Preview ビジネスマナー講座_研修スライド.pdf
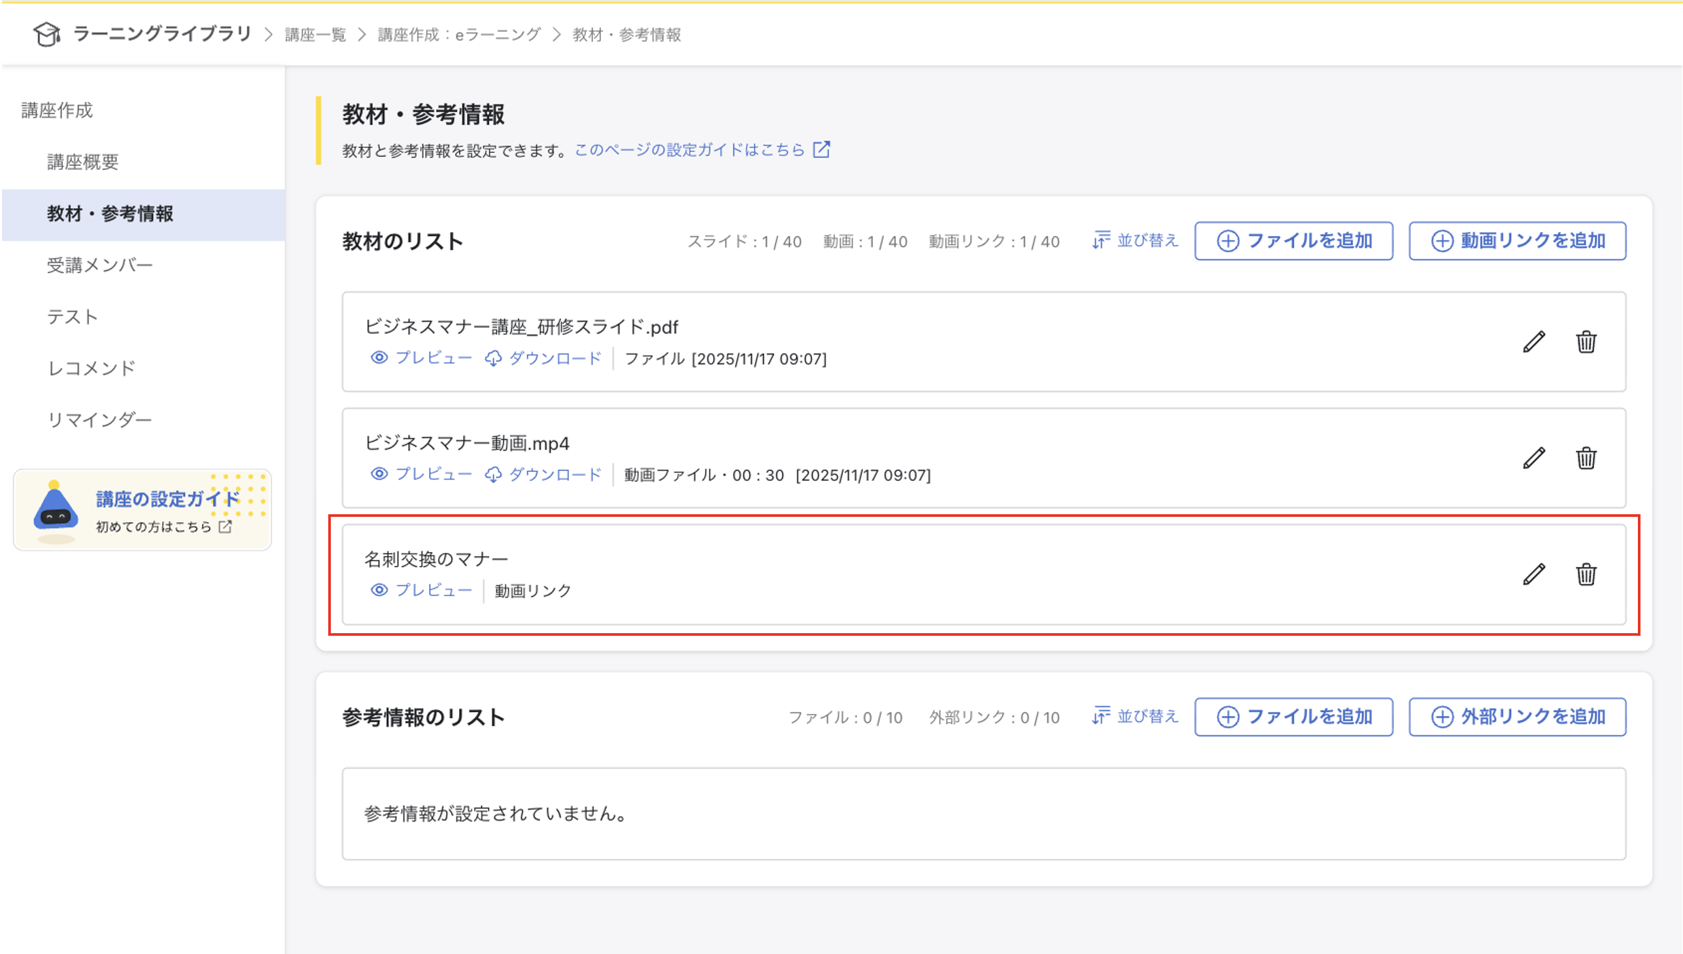Viewport: 1683px width, 954px height. pos(422,358)
